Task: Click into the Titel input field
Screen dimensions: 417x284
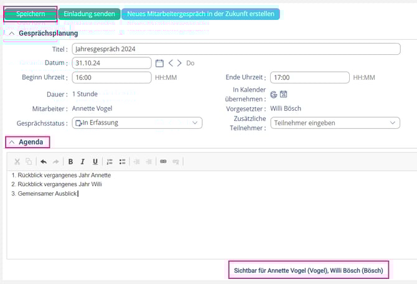Action: [235, 49]
